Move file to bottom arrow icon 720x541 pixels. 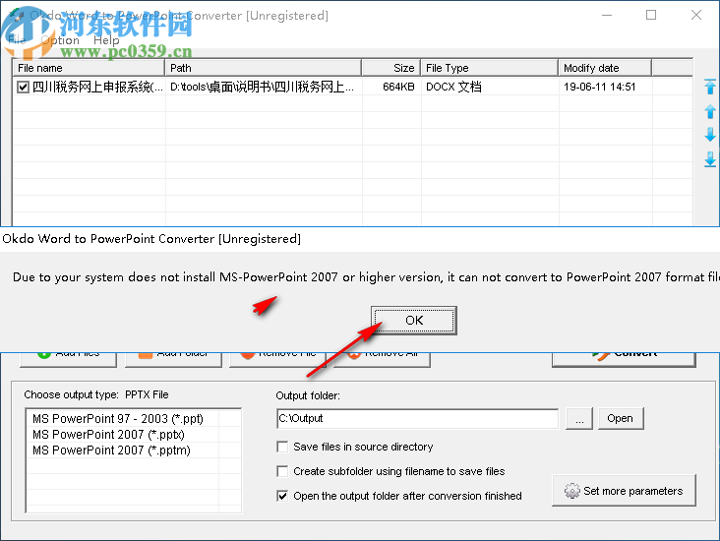[710, 159]
